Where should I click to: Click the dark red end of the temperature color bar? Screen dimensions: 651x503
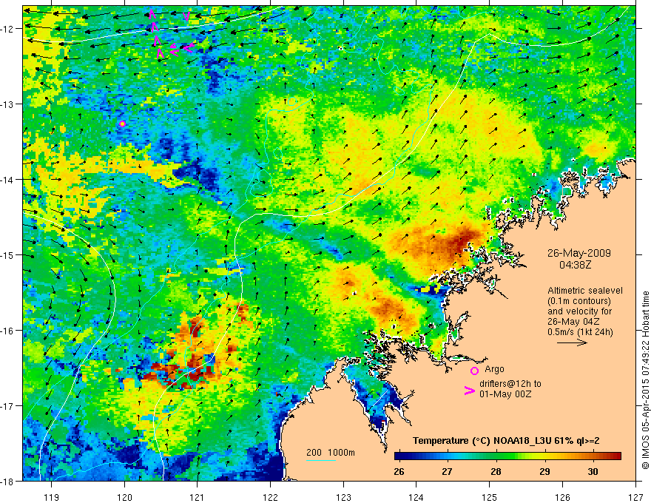click(616, 456)
